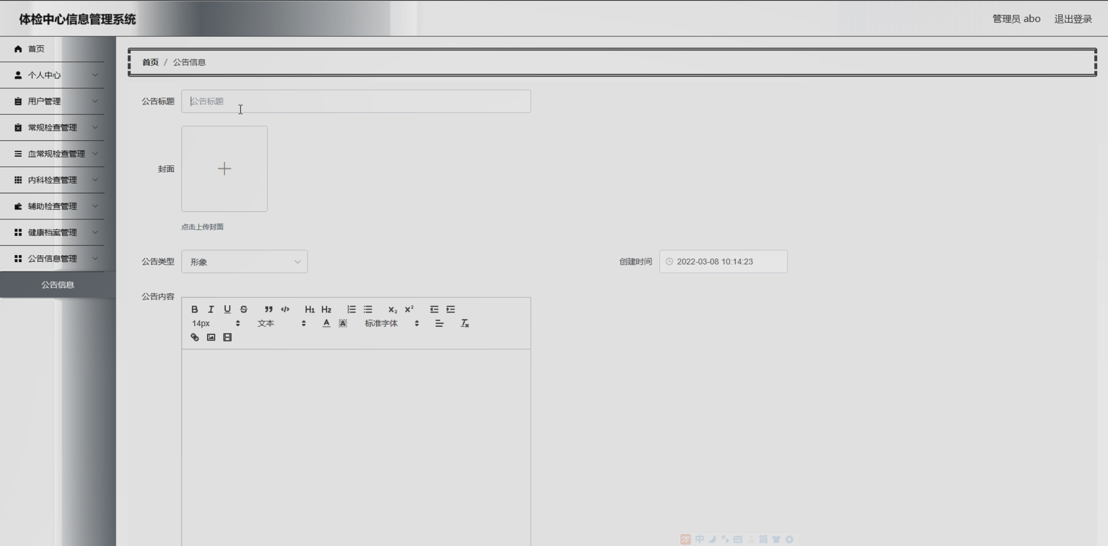Open text alignment options
Viewport: 1108px width, 546px height.
[439, 323]
